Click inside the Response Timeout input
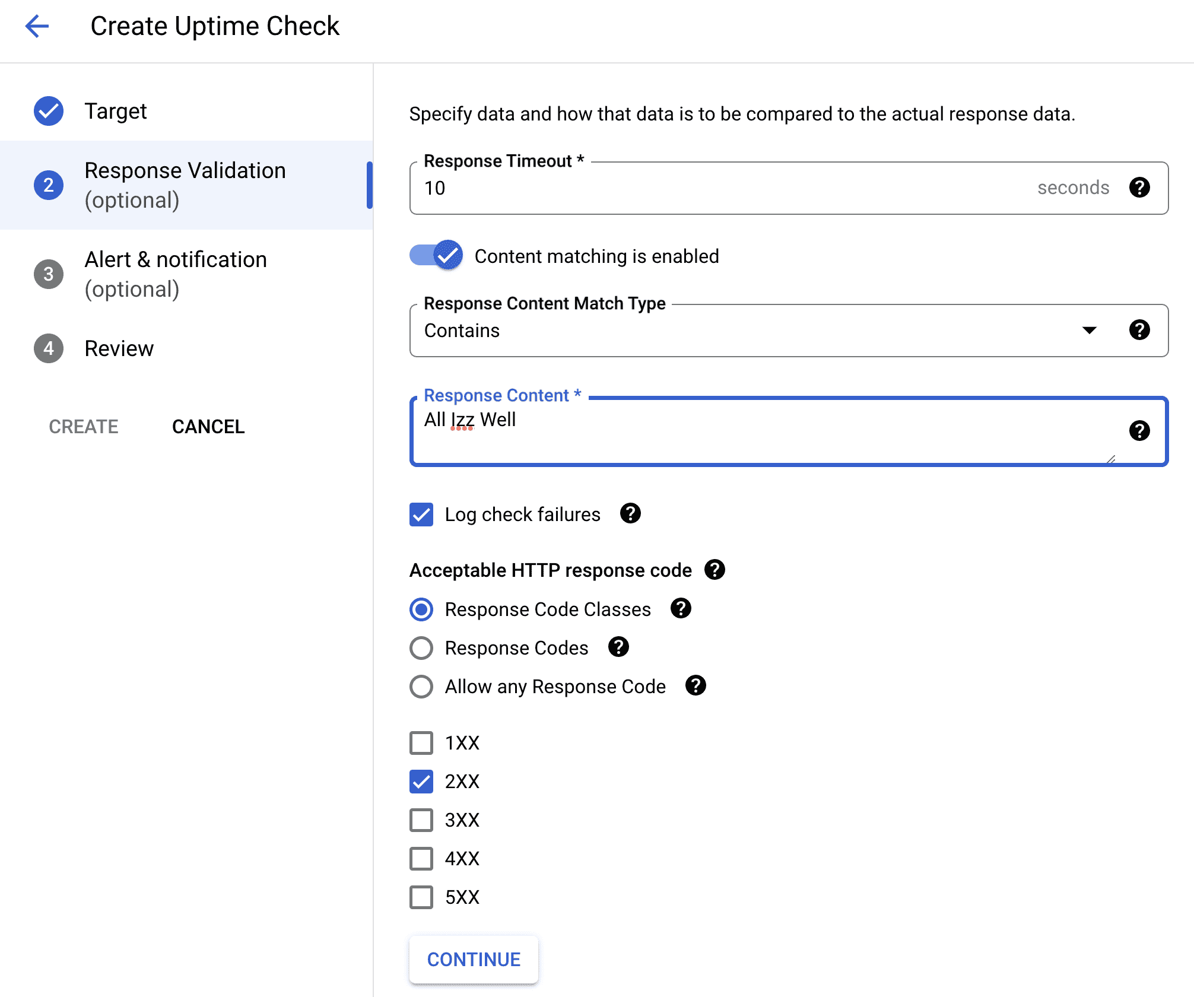 pyautogui.click(x=653, y=188)
